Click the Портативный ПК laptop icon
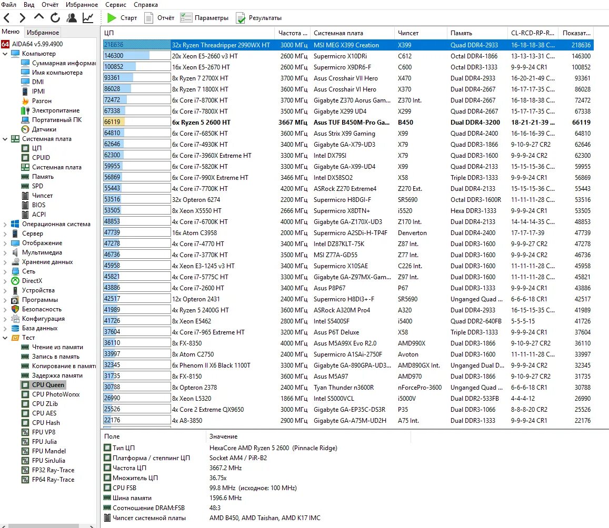This screenshot has width=609, height=528. (25, 120)
